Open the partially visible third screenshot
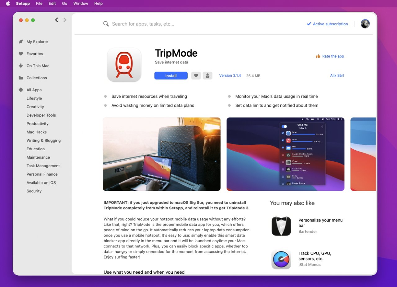This screenshot has width=397, height=287. (363, 154)
